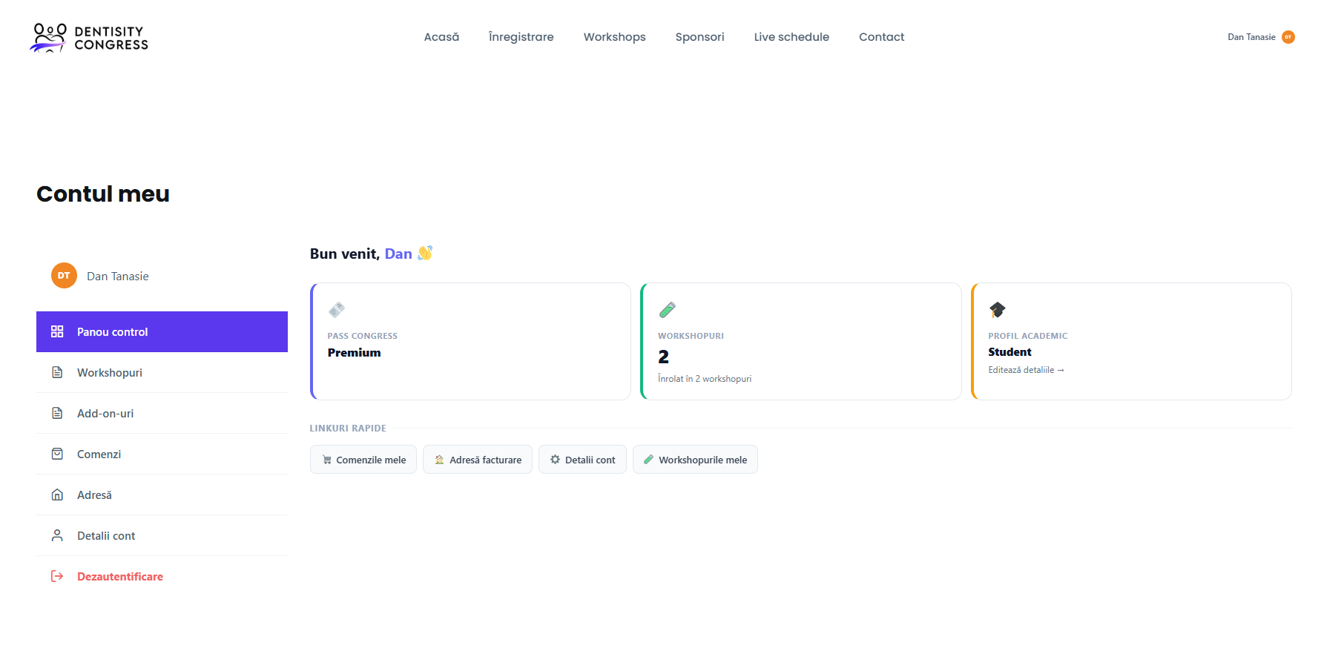Viewport: 1324px width, 645px height.
Task: Click the 'Student' profile value
Action: click(x=1010, y=352)
